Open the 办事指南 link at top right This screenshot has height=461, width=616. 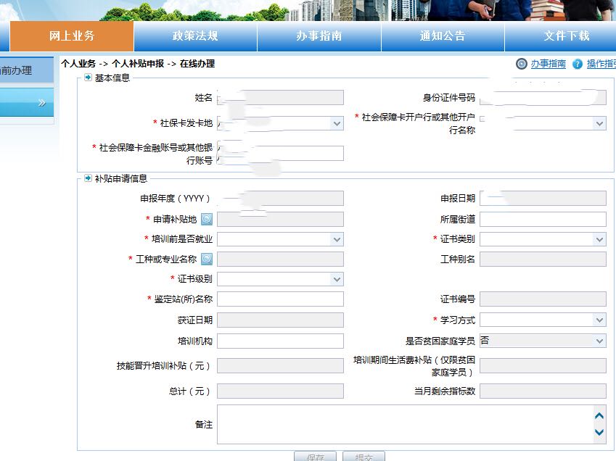[548, 64]
